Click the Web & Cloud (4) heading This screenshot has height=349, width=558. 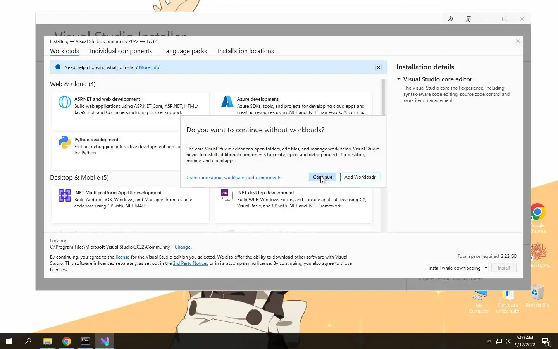(x=72, y=84)
